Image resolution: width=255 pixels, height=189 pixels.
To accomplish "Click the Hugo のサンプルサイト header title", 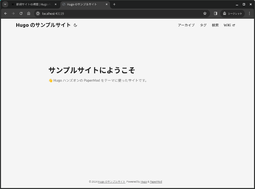I will coord(43,25).
